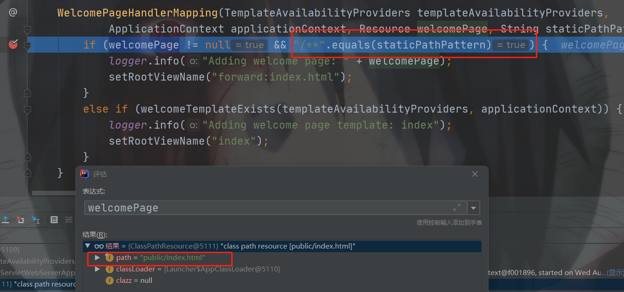Expand the expression field with the diagonal arrows icon

[x=457, y=208]
